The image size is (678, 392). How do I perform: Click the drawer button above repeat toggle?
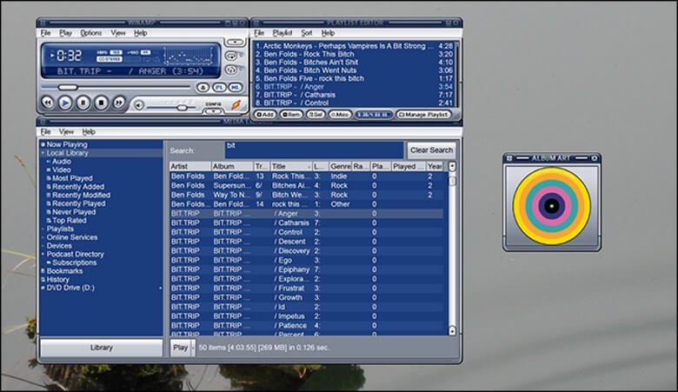point(236,42)
